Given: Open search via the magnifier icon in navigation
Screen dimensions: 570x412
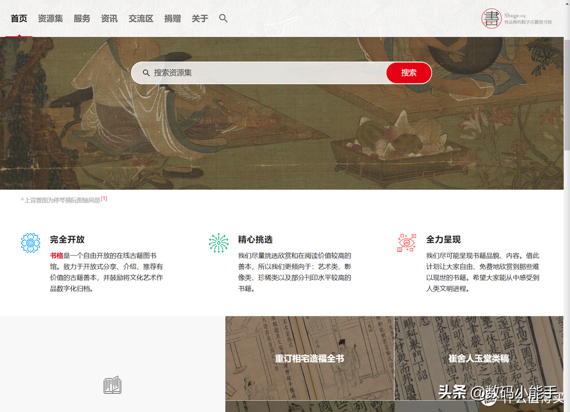Looking at the screenshot, I should (223, 18).
